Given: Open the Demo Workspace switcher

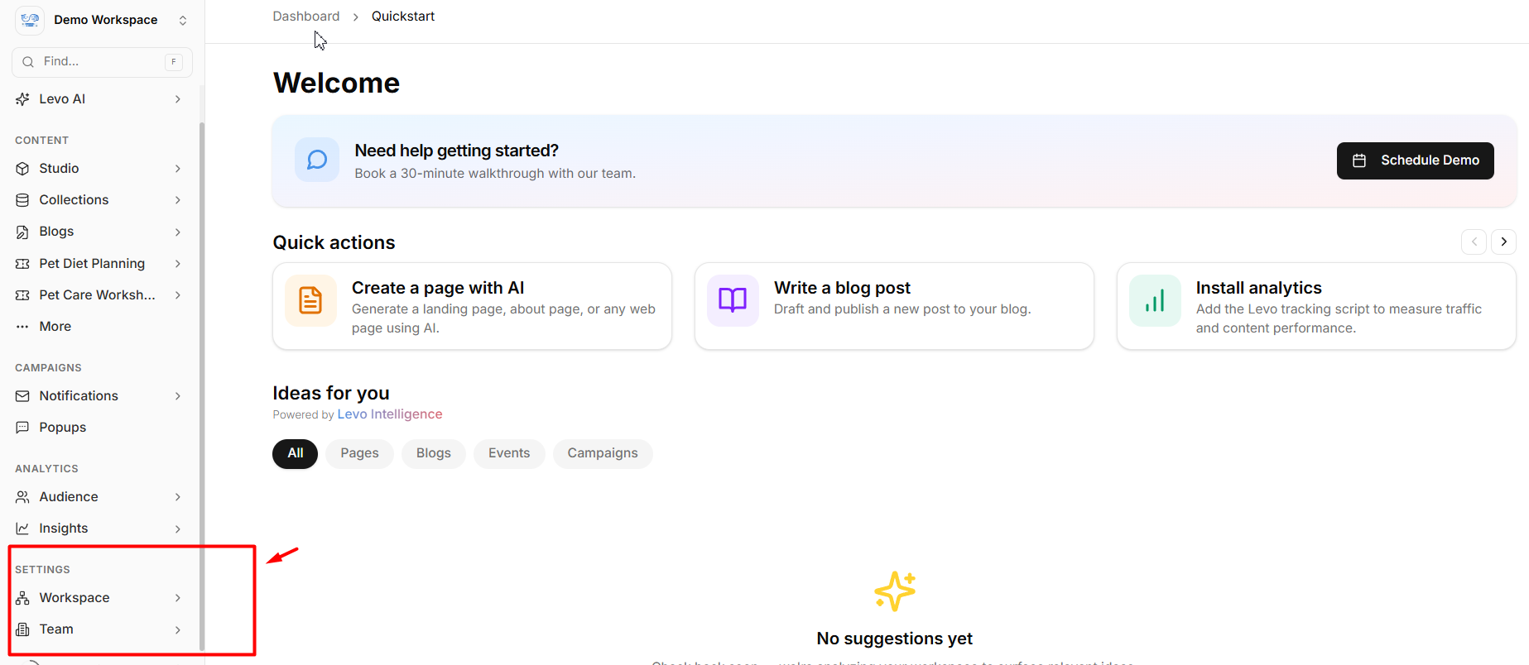Looking at the screenshot, I should click(103, 20).
